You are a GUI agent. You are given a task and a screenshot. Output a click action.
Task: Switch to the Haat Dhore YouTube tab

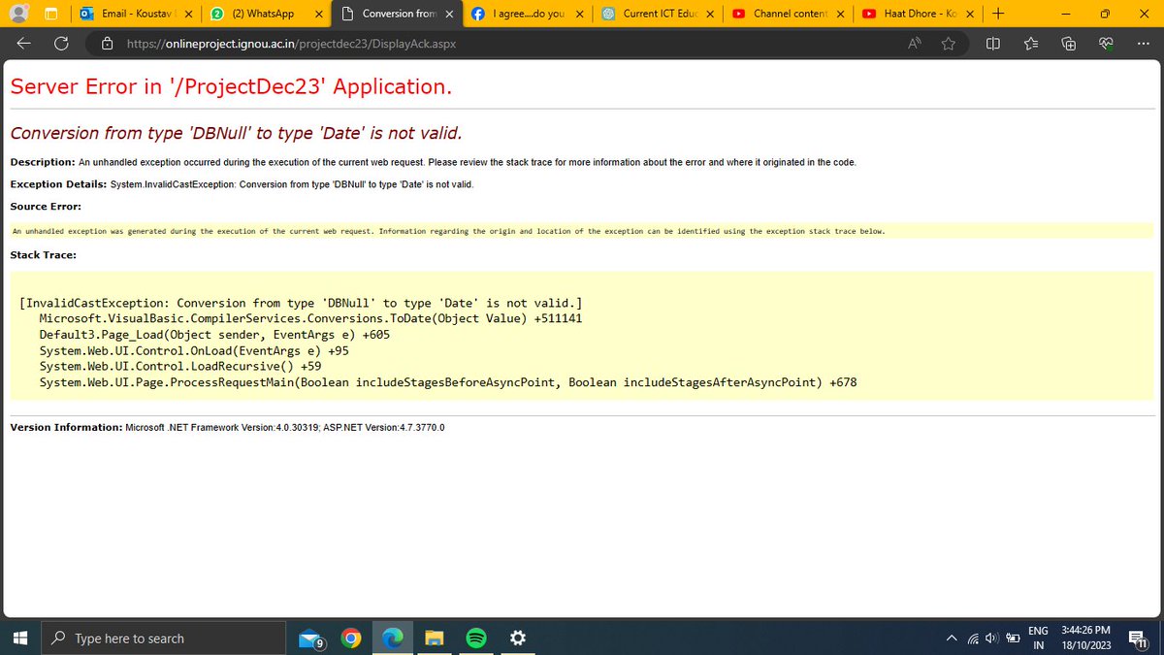coord(917,14)
